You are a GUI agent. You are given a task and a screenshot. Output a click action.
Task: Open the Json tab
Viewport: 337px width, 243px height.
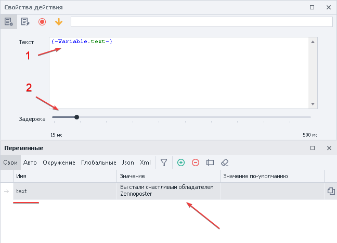pyautogui.click(x=128, y=163)
